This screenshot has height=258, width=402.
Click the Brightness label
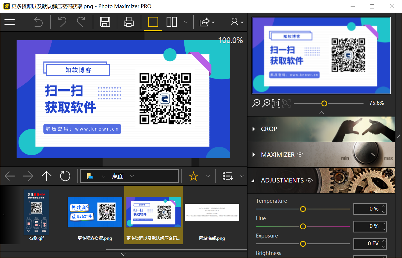click(x=268, y=253)
